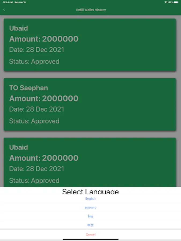Tap the status bar clock
181x241 pixels.
[8, 2]
